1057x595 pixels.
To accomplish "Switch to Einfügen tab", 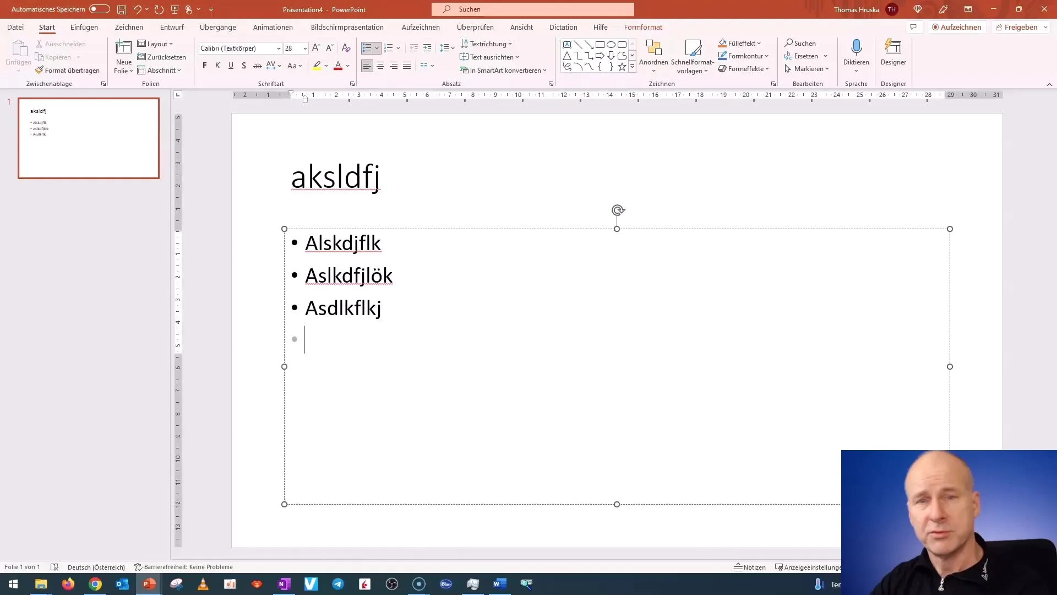I will pyautogui.click(x=84, y=27).
